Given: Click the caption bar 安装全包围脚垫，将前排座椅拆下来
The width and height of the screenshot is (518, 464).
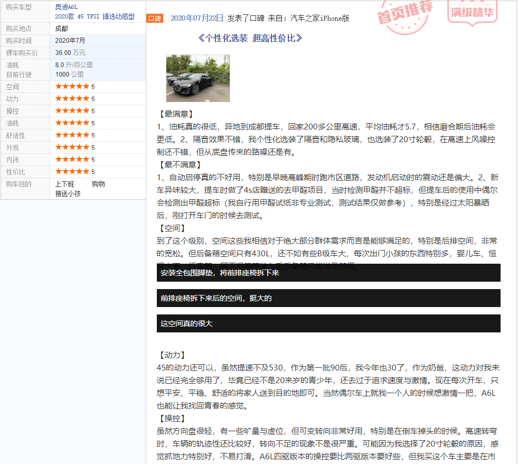Looking at the screenshot, I should [328, 273].
